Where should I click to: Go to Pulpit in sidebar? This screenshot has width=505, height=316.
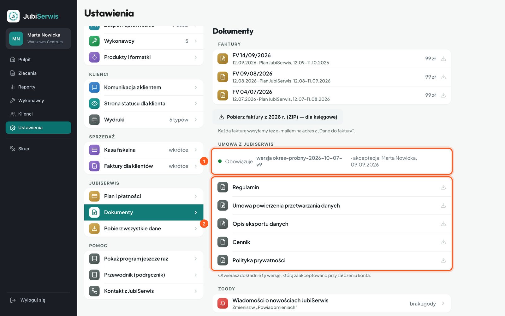pos(38,59)
